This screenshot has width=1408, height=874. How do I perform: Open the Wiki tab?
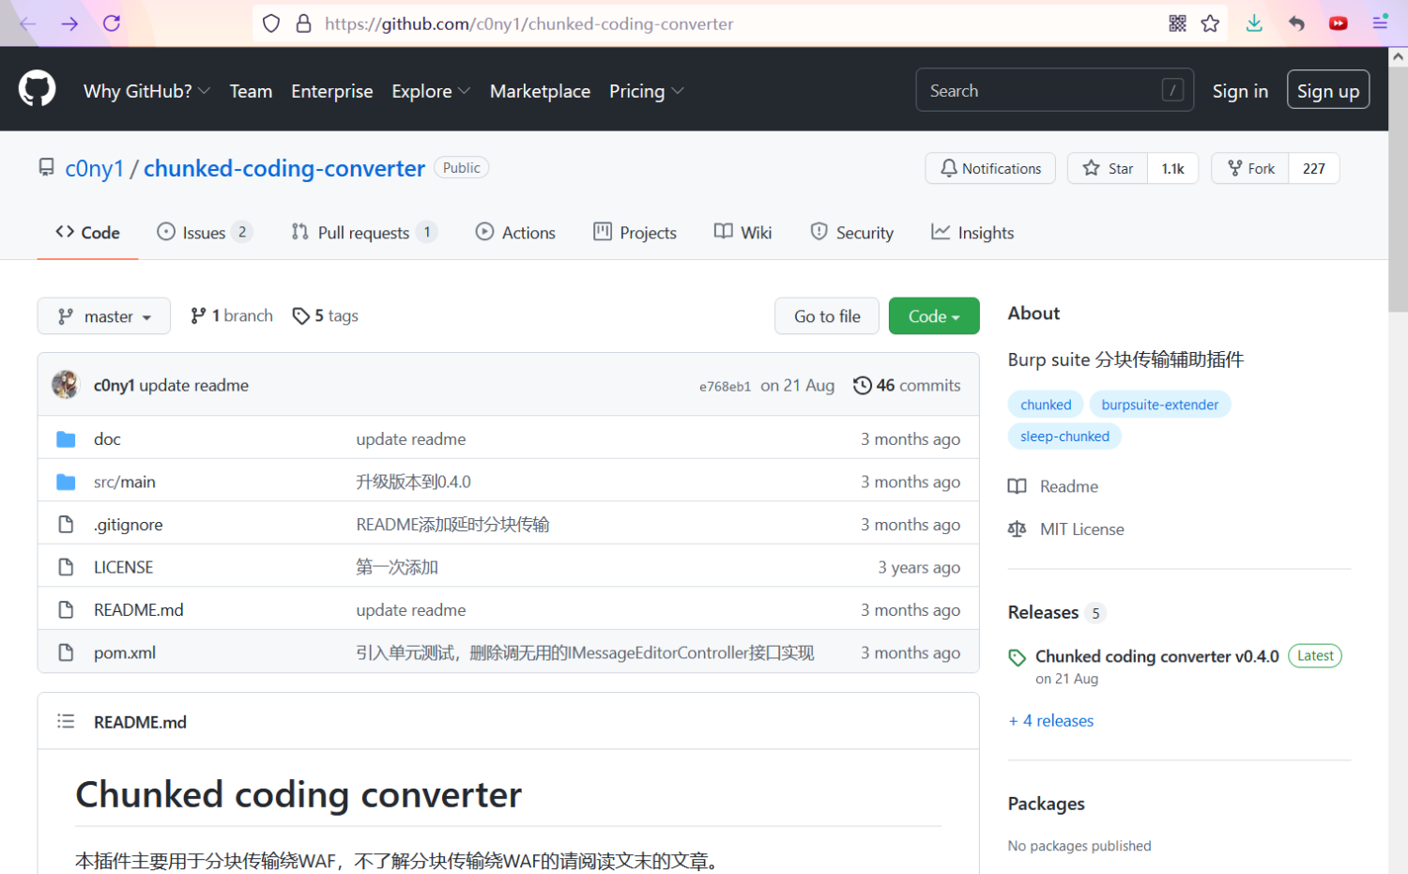pos(742,232)
